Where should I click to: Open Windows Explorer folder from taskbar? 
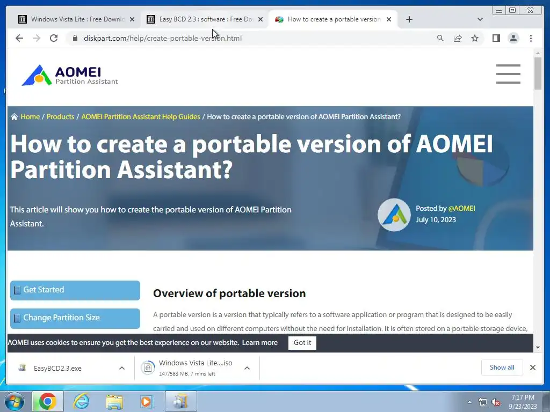(x=114, y=401)
